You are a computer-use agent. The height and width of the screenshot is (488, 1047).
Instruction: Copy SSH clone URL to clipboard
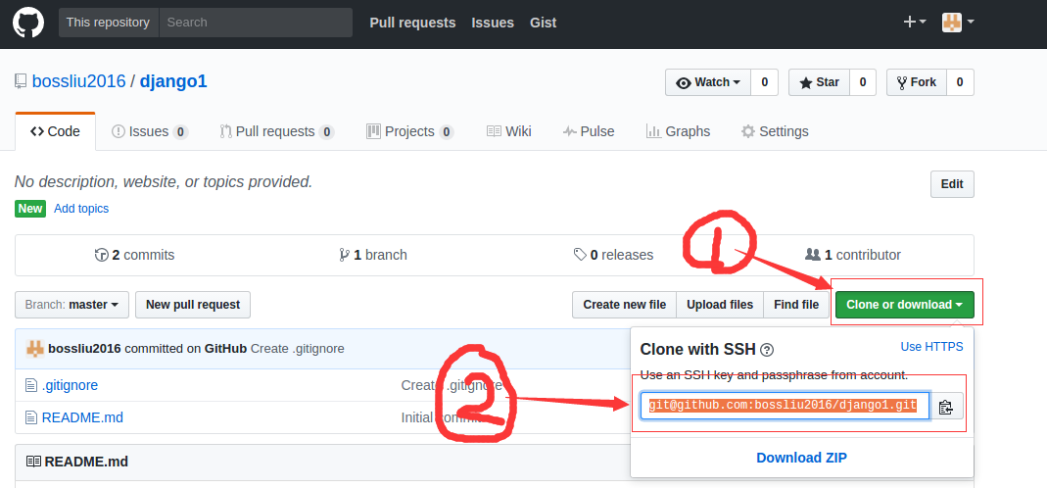[x=945, y=407]
